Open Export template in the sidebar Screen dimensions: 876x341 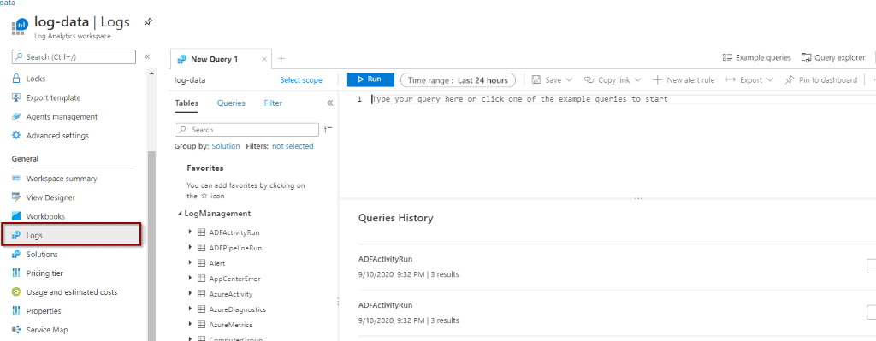point(53,97)
